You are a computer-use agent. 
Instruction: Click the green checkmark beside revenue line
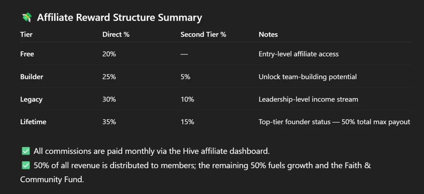(x=26, y=165)
